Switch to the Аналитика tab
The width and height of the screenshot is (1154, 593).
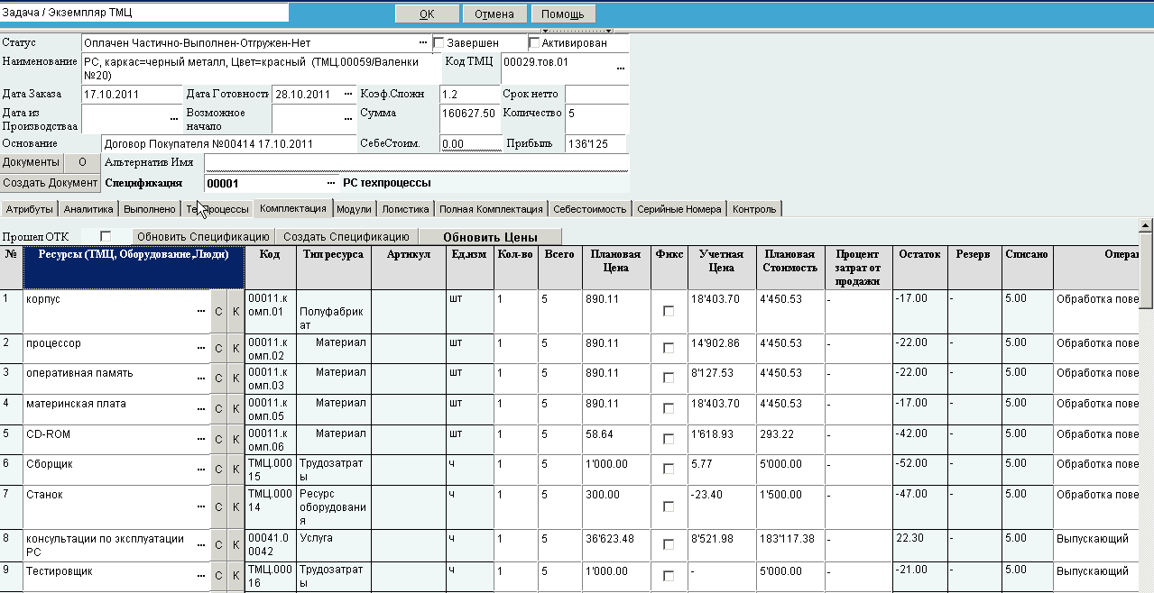[88, 209]
